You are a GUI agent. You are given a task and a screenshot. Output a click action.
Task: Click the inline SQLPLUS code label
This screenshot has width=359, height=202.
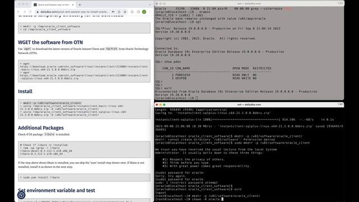(x=112, y=49)
